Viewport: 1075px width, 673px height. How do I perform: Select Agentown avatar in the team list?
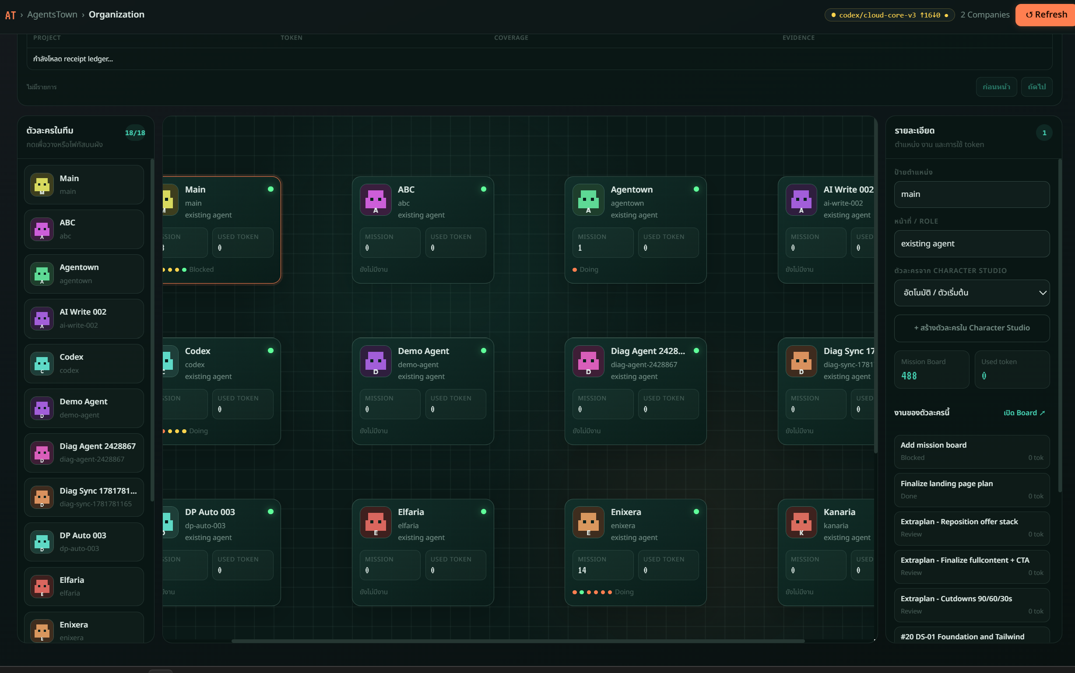pos(42,274)
